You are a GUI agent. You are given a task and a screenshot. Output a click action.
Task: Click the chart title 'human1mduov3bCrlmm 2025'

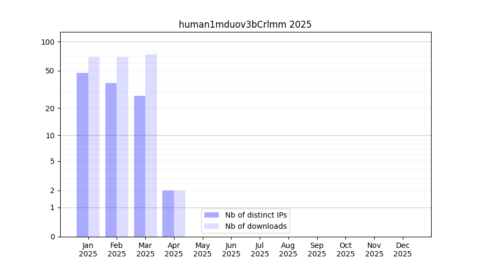pos(245,24)
